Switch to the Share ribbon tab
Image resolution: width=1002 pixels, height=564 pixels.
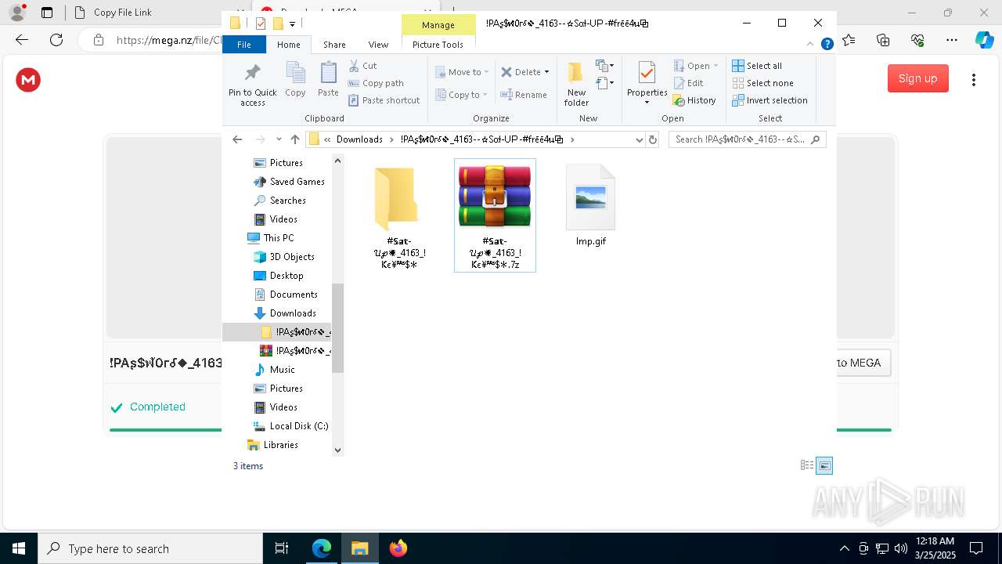click(x=334, y=45)
